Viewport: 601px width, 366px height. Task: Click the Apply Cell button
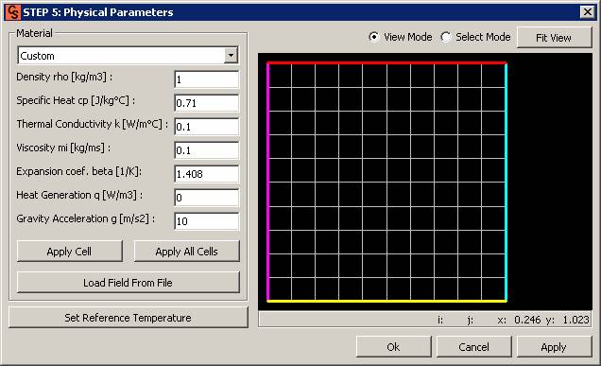(x=69, y=252)
